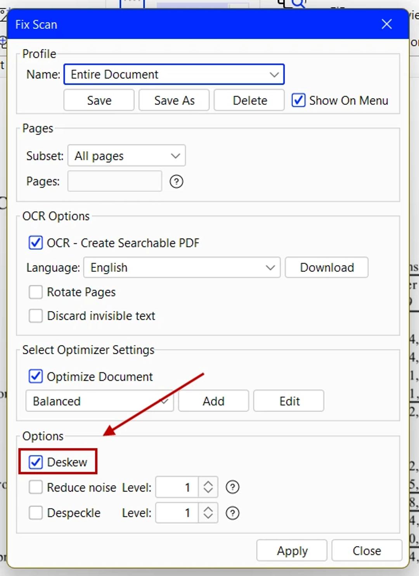Enable the Despeckle checkbox
This screenshot has height=576, width=419.
click(x=36, y=513)
